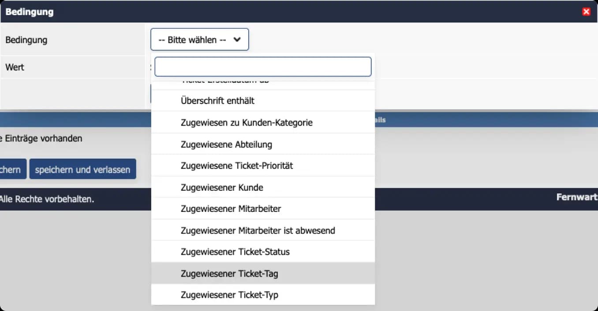Select "Zugewiesener Mitarbeiter ist abwesend" entry
598x311 pixels.
pyautogui.click(x=258, y=230)
